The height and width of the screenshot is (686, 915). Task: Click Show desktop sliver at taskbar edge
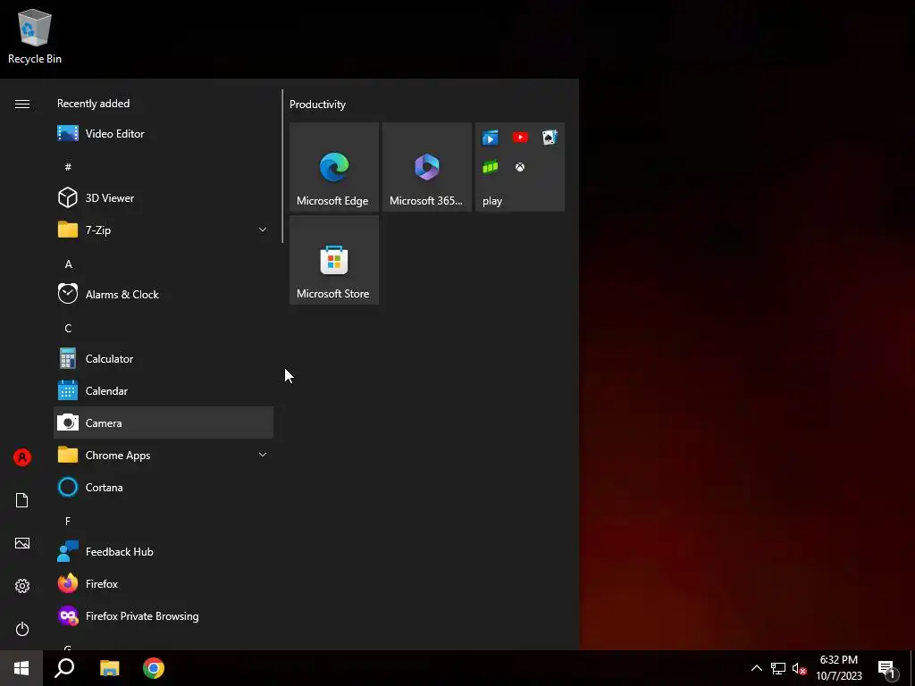point(912,668)
